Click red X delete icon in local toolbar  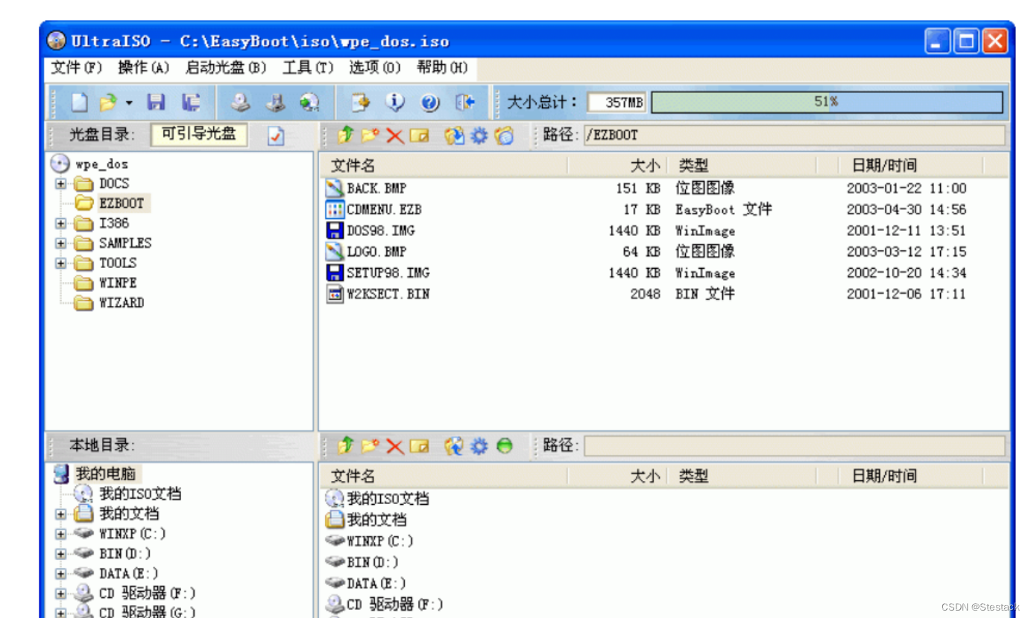[x=395, y=446]
